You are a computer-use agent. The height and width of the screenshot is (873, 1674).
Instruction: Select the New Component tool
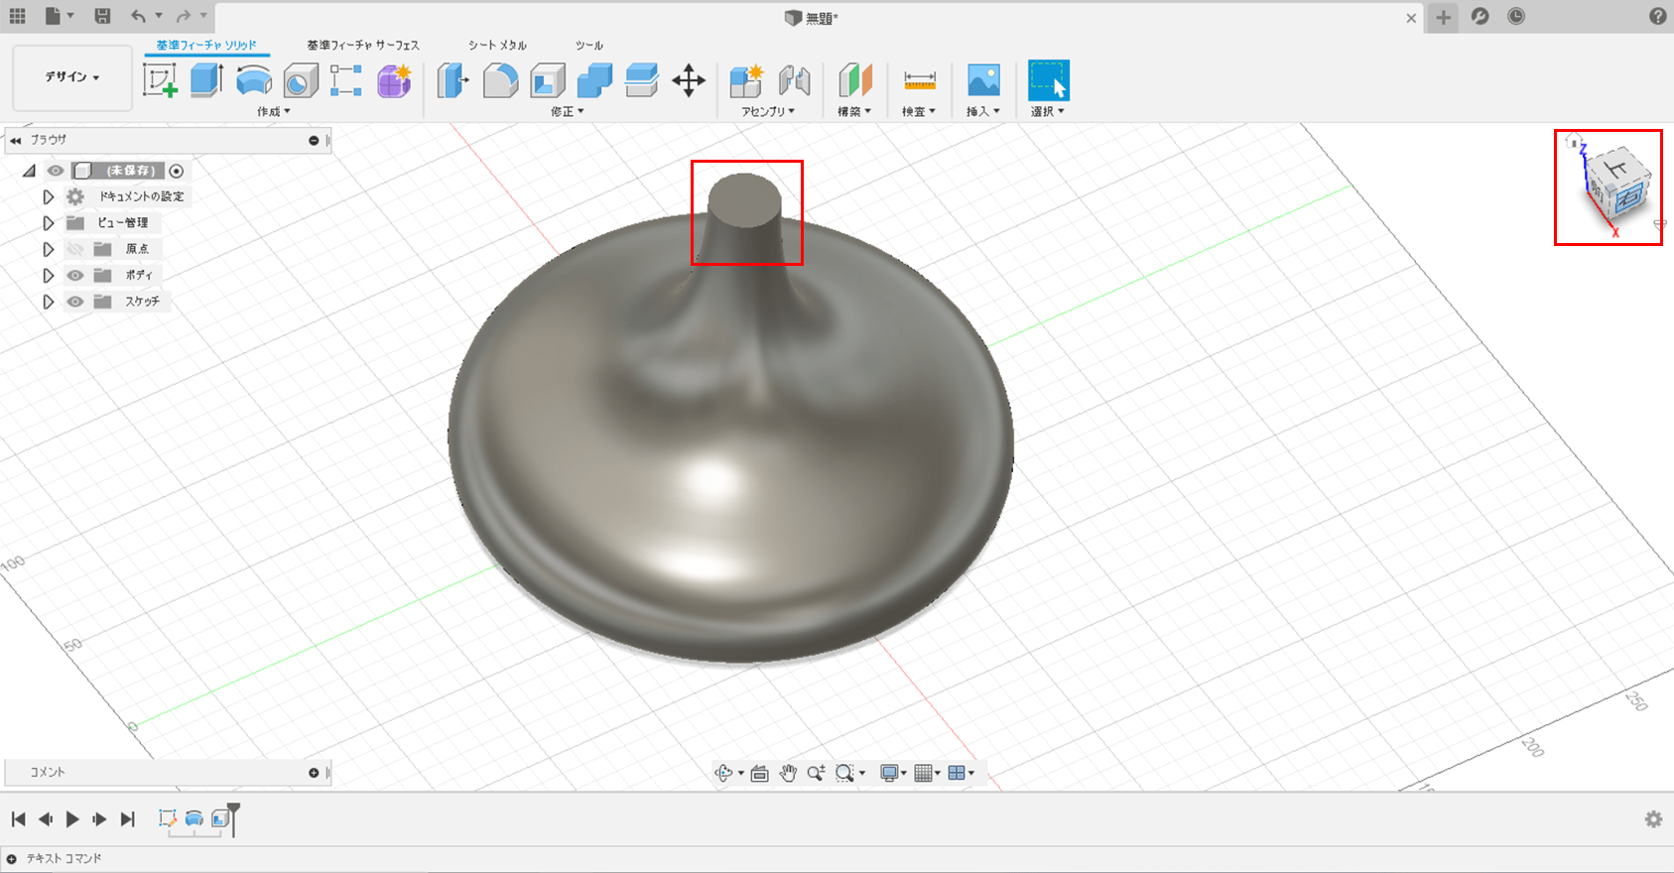click(x=746, y=80)
